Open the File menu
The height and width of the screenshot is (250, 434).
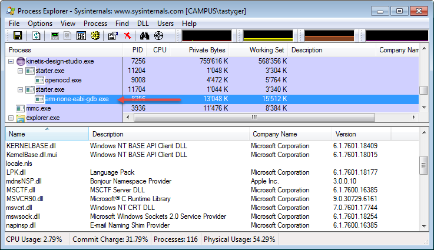(14, 24)
